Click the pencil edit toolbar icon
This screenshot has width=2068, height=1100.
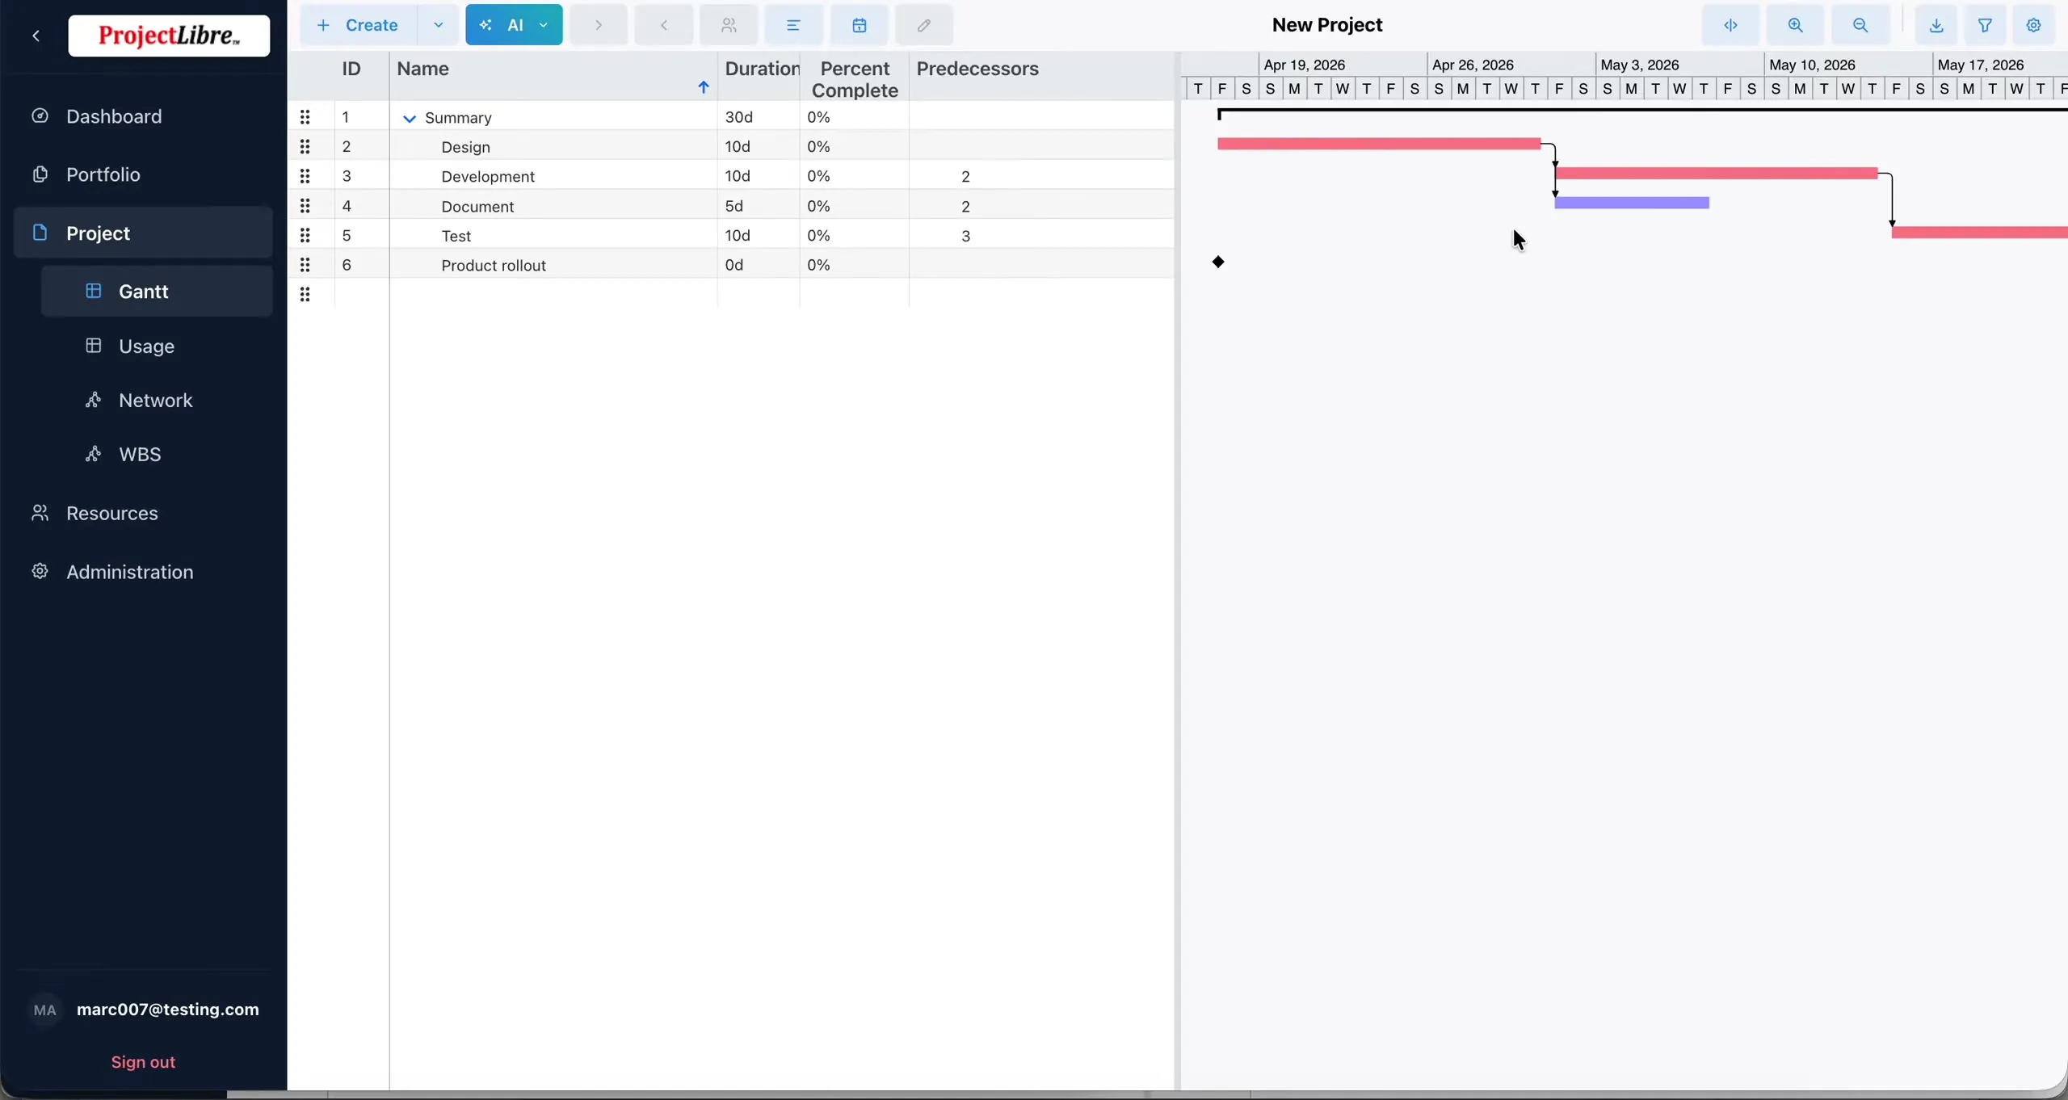click(x=924, y=25)
